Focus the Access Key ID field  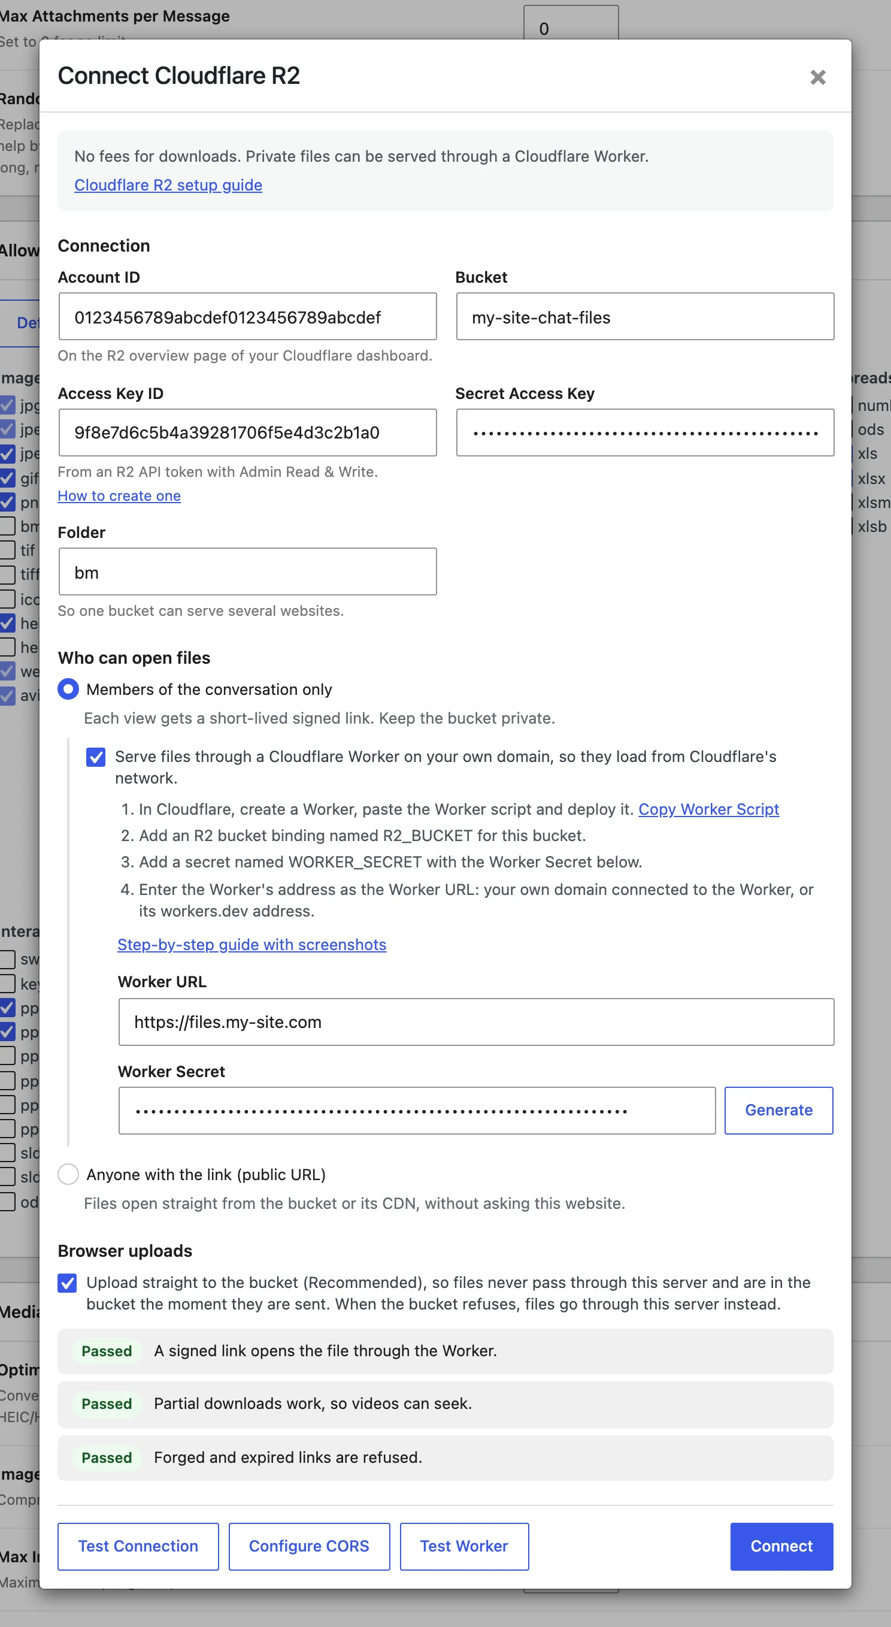point(247,433)
